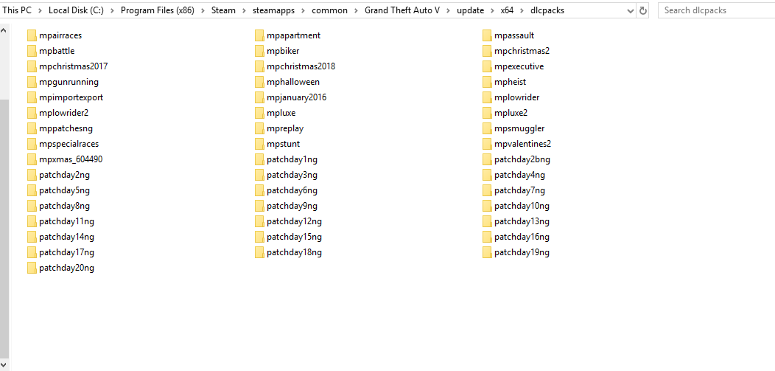775x371 pixels.
Task: Click the mpspecialraces folder icon
Action: point(32,144)
